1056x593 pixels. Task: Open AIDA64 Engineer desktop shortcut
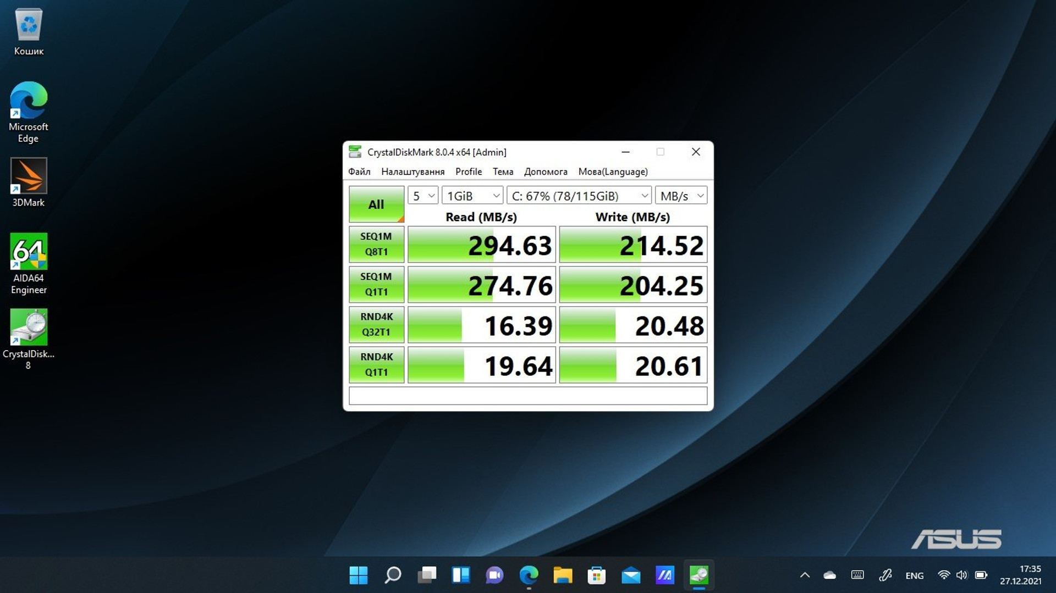click(x=29, y=264)
